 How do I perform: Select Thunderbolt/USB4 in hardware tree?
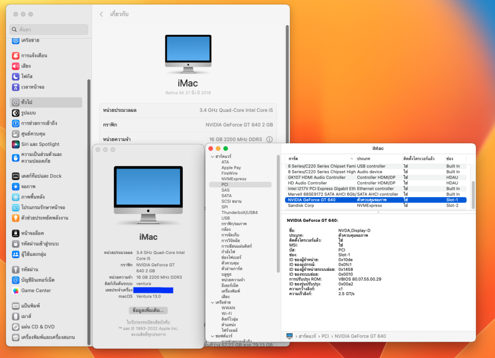pyautogui.click(x=240, y=212)
